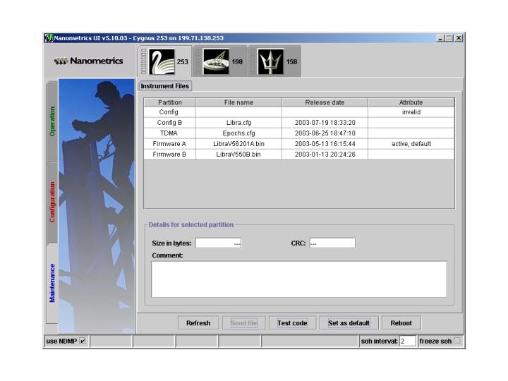Select the Instrument Files tab
This screenshot has width=508, height=381.
tap(165, 86)
